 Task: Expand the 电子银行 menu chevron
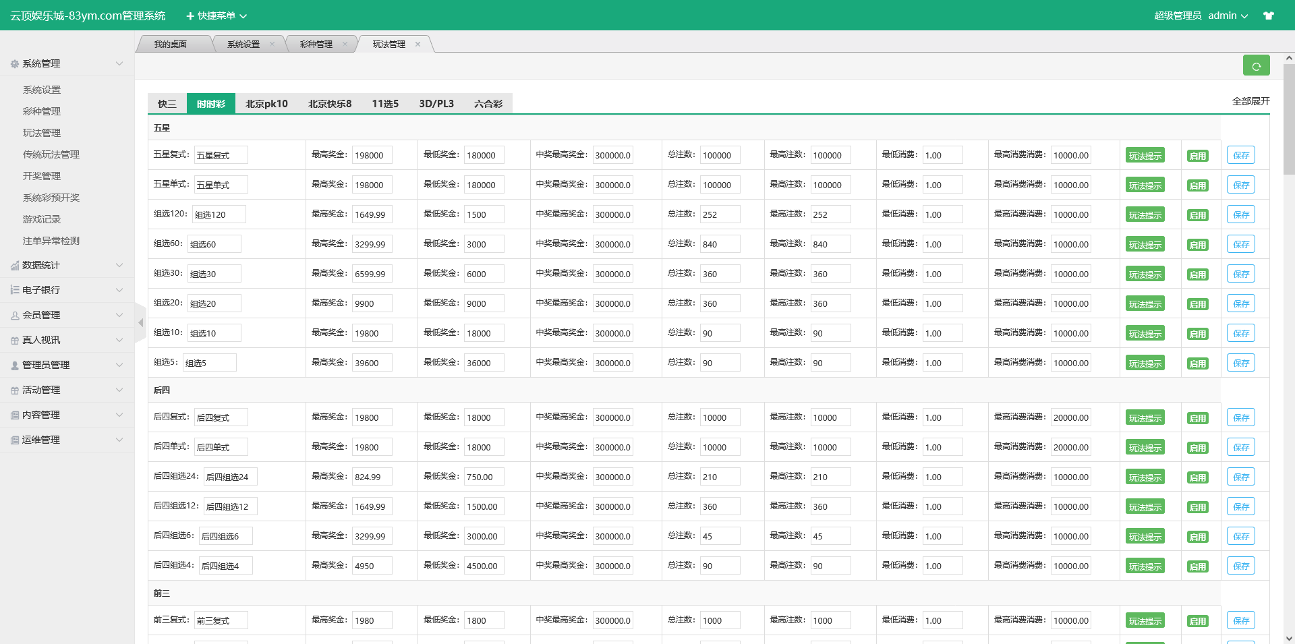119,290
